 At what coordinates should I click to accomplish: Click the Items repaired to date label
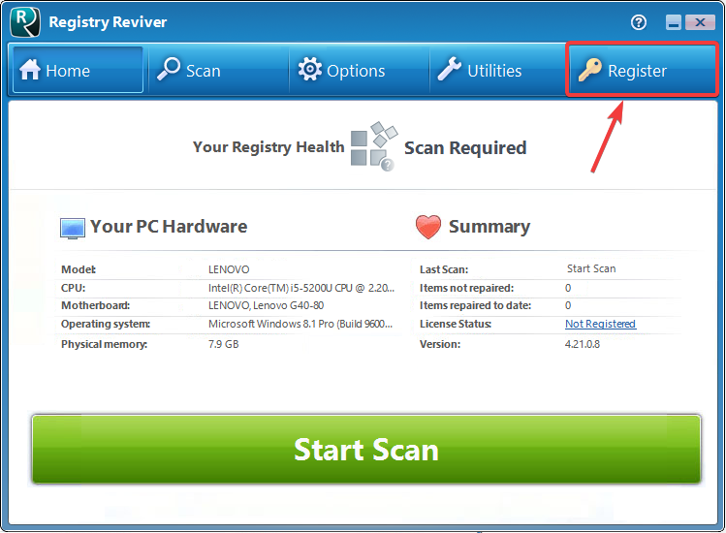(476, 305)
